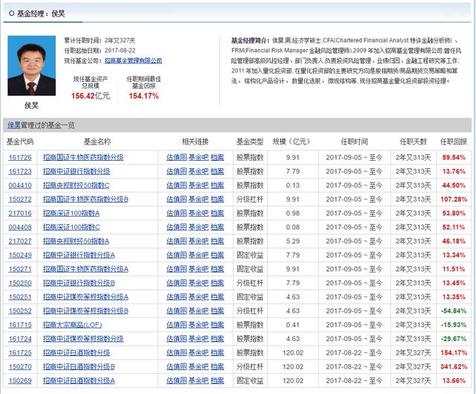Open 基金吧 for fund 150249
Viewport: 476px width, 394px height.
click(199, 255)
